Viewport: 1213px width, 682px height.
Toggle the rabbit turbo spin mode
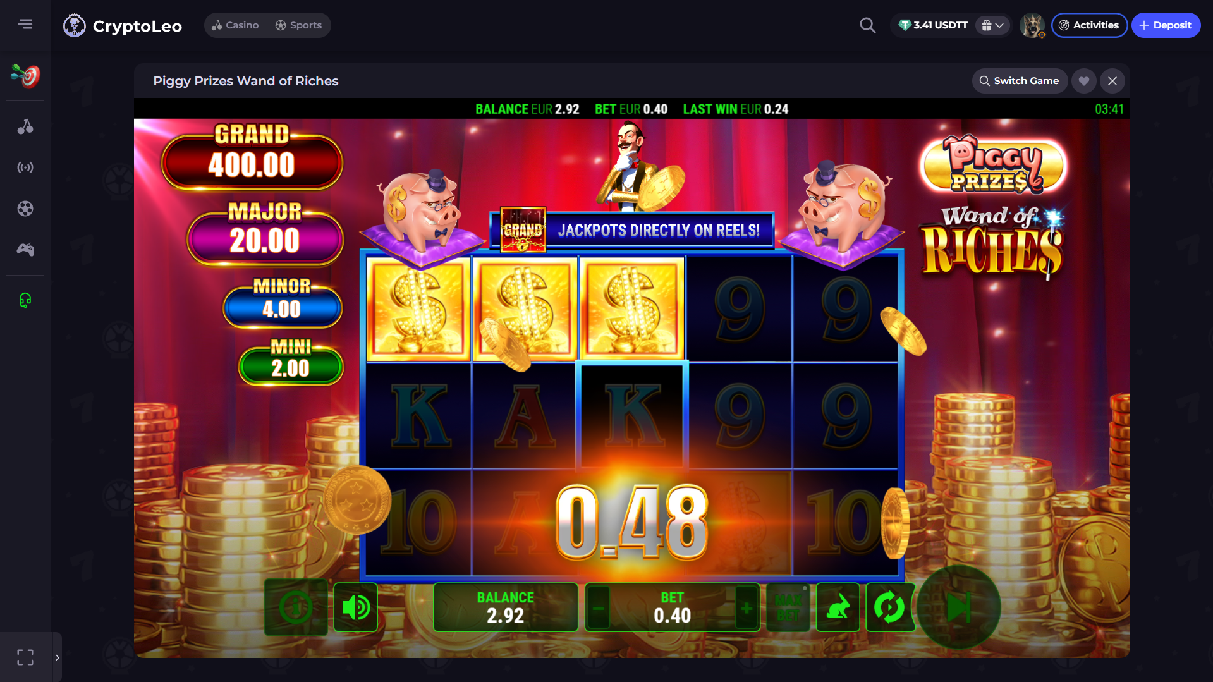pos(838,607)
